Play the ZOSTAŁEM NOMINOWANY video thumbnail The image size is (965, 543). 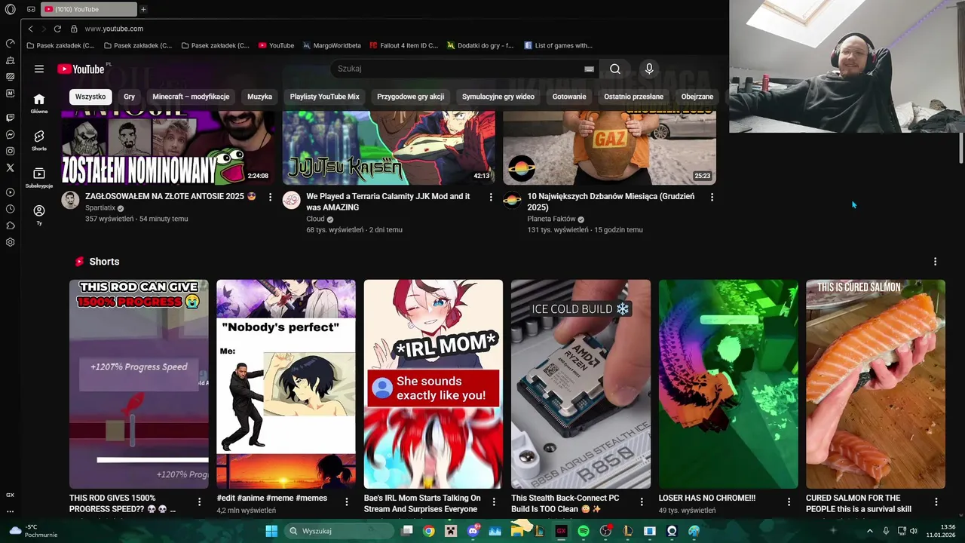[x=168, y=148]
